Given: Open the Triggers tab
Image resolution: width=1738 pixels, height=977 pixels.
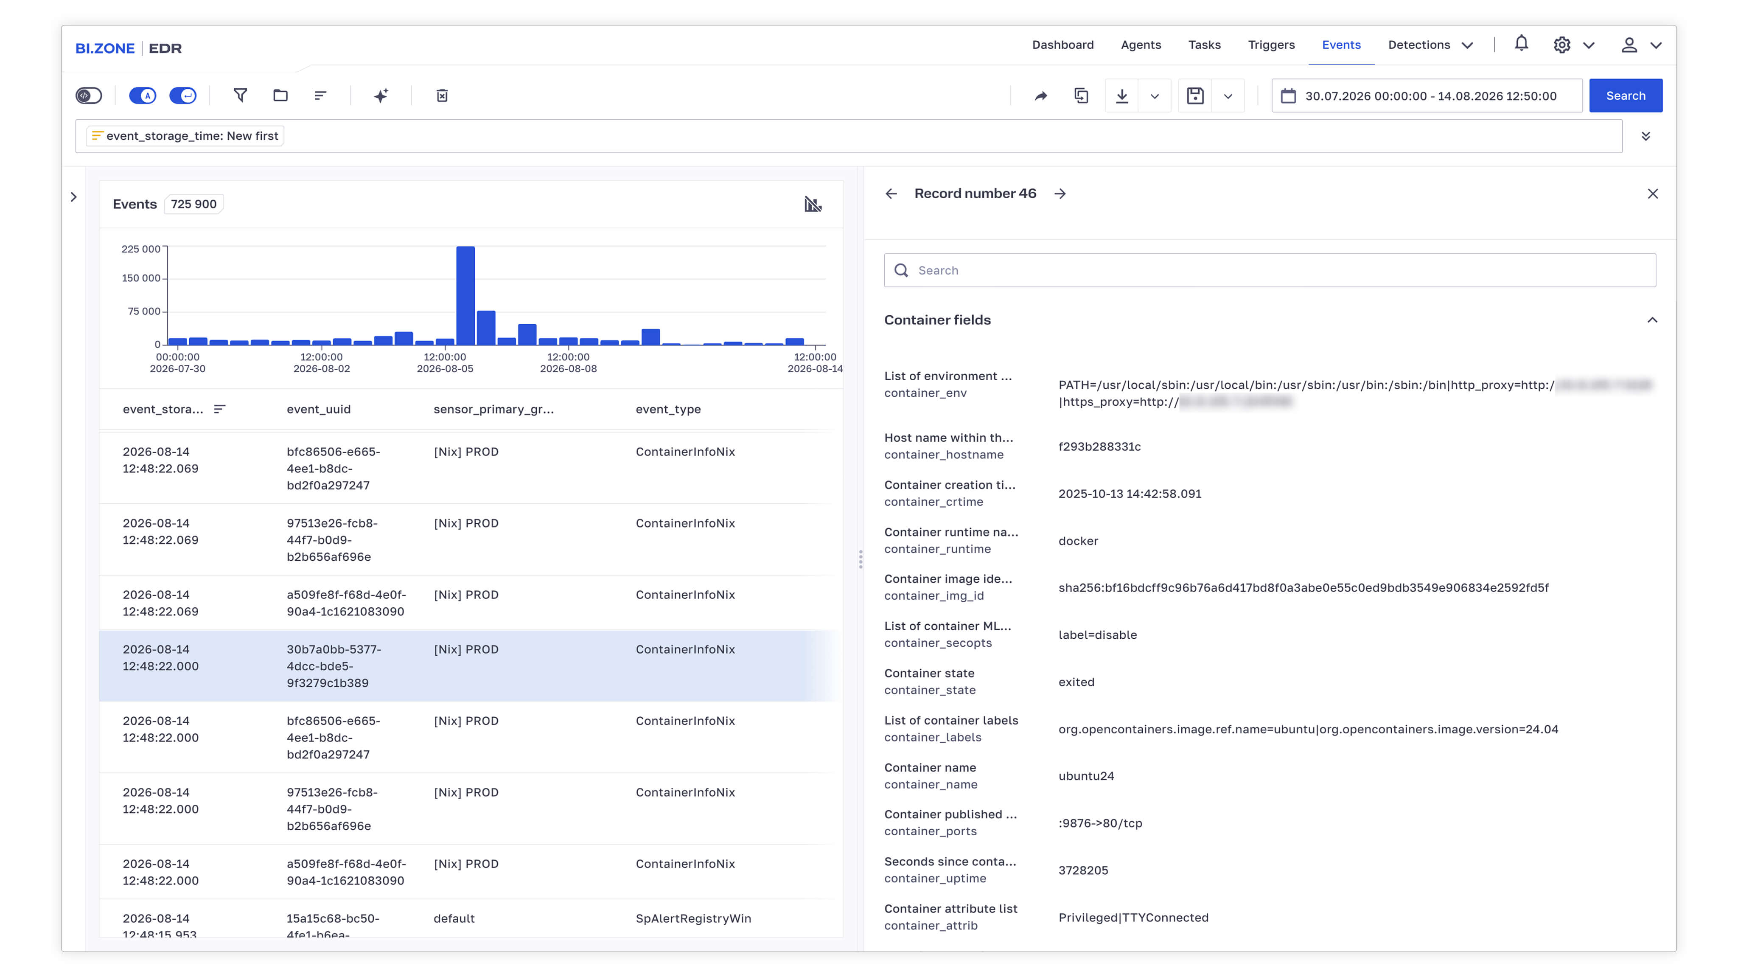Looking at the screenshot, I should coord(1271,45).
